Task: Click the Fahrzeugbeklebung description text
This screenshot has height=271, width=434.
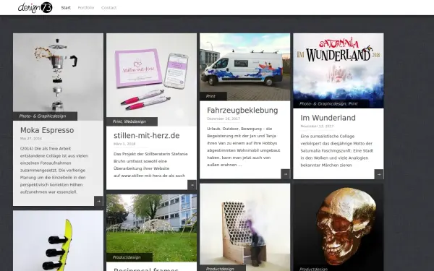Action: (244, 147)
